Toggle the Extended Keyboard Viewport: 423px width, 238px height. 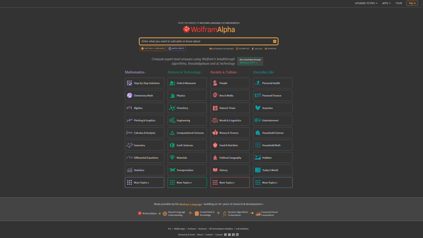point(221,49)
